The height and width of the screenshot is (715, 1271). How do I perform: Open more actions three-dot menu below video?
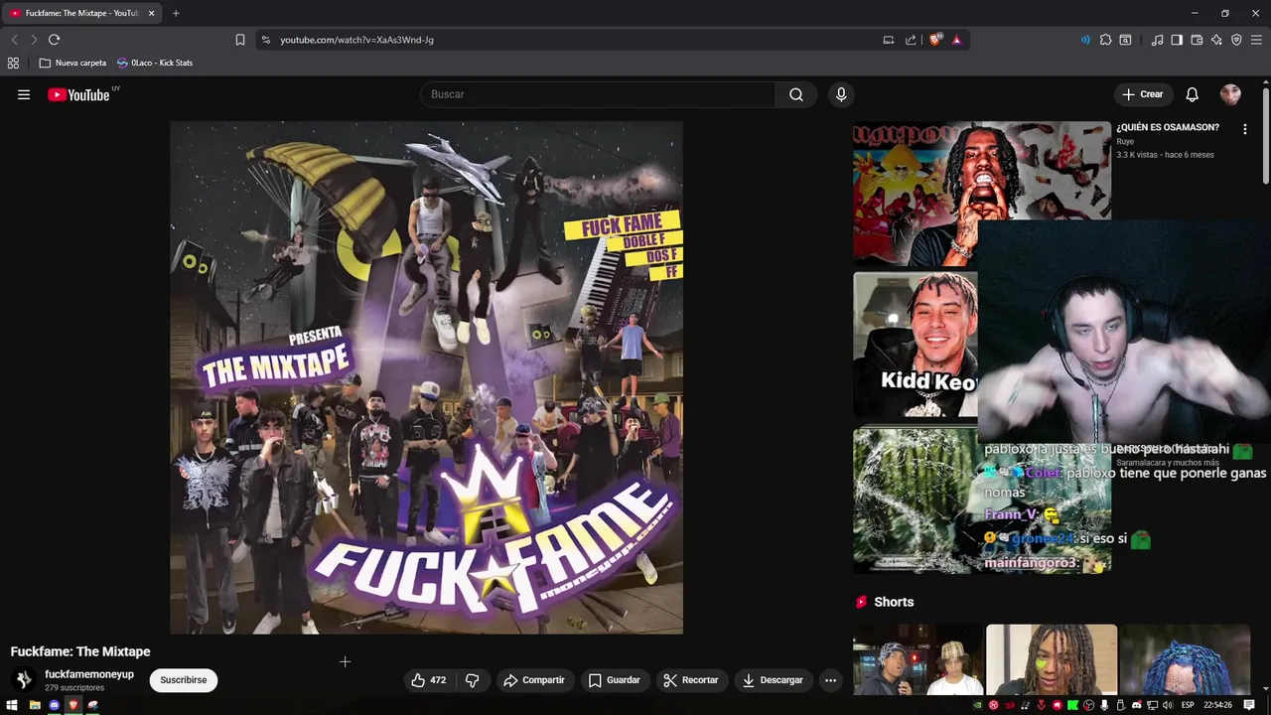830,680
